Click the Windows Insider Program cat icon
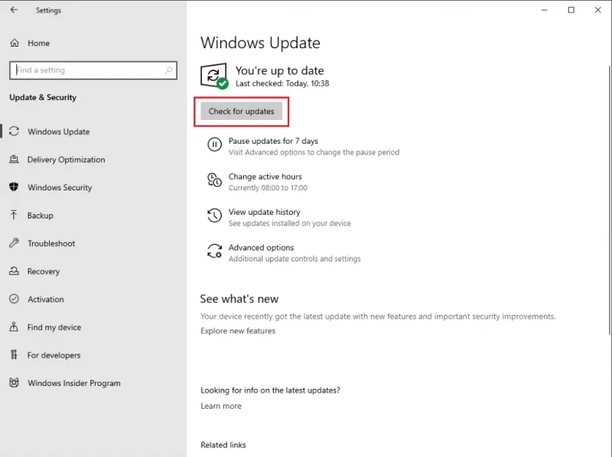This screenshot has width=612, height=457. [14, 383]
